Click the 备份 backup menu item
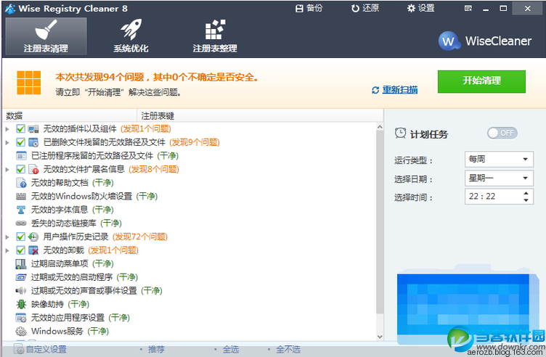Screen dimensions: 546x357 tap(309, 9)
